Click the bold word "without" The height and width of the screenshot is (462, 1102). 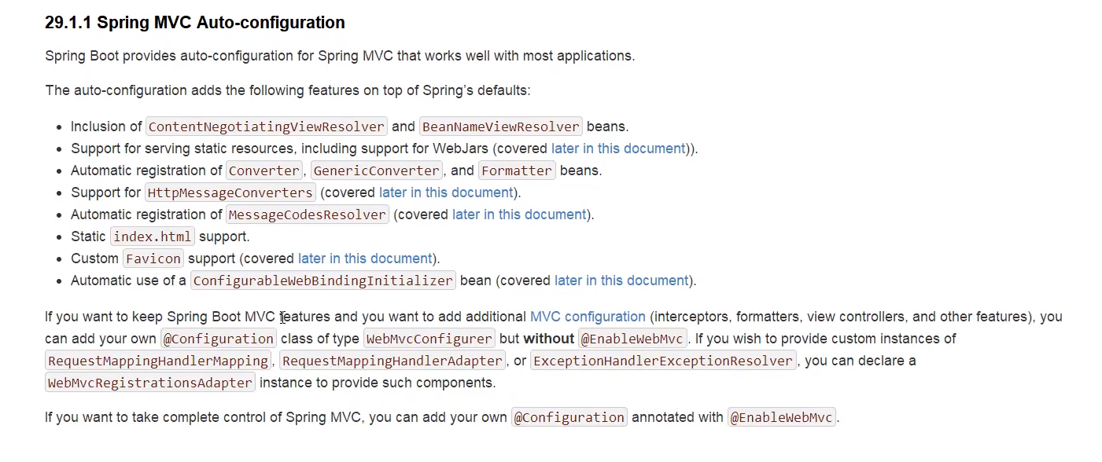click(x=548, y=339)
